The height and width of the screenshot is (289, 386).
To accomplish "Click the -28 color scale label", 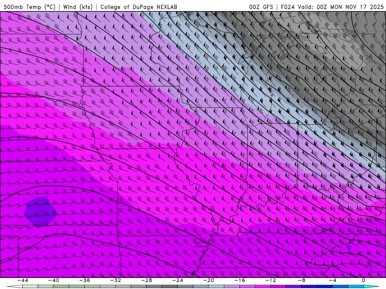I will pos(147,280).
